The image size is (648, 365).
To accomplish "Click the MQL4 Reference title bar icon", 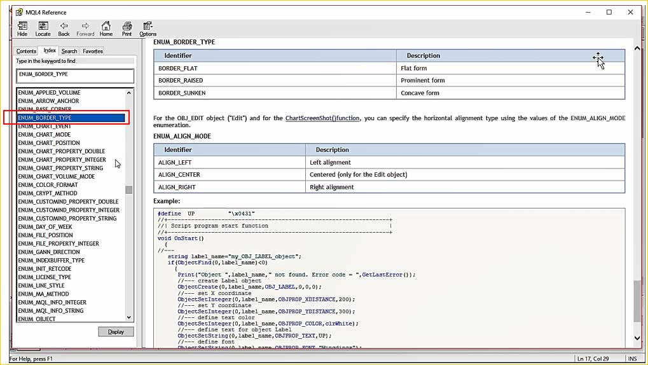I will pyautogui.click(x=19, y=13).
